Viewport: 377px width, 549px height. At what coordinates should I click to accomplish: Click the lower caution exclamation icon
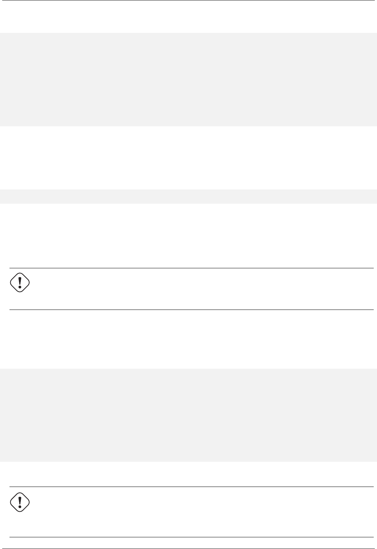click(19, 501)
